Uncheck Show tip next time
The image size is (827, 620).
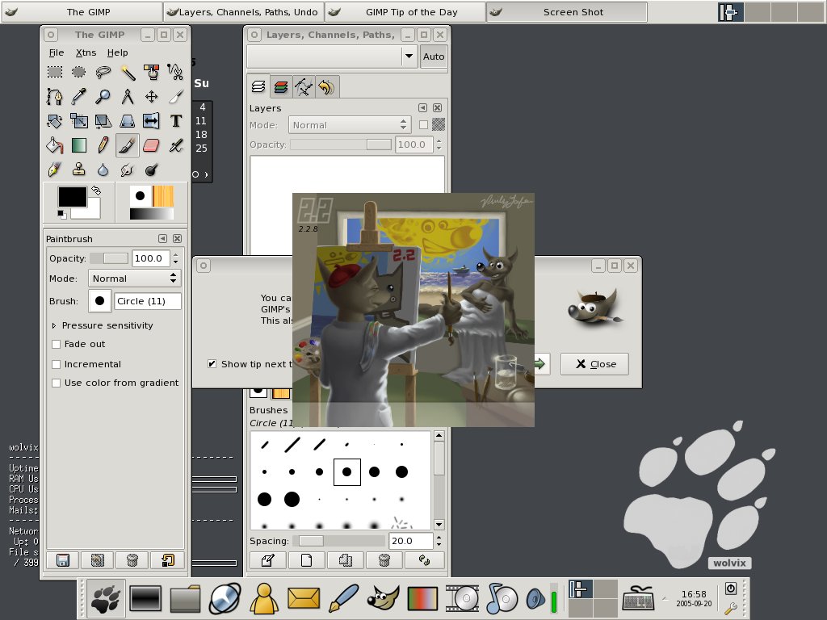pos(212,364)
